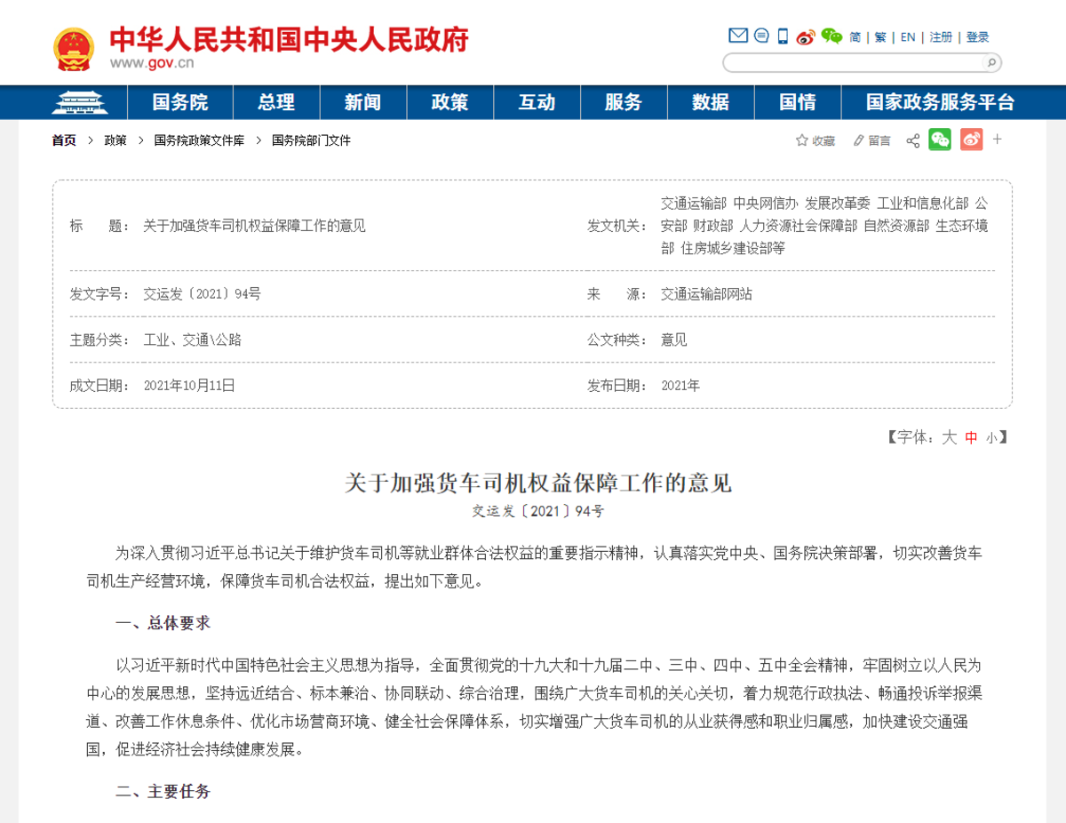This screenshot has height=823, width=1066.
Task: Click the share icon near 留言
Action: (912, 140)
